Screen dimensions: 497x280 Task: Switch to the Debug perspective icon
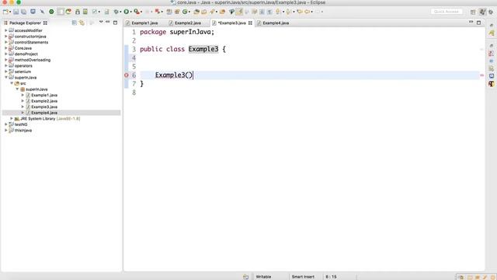tap(491, 12)
